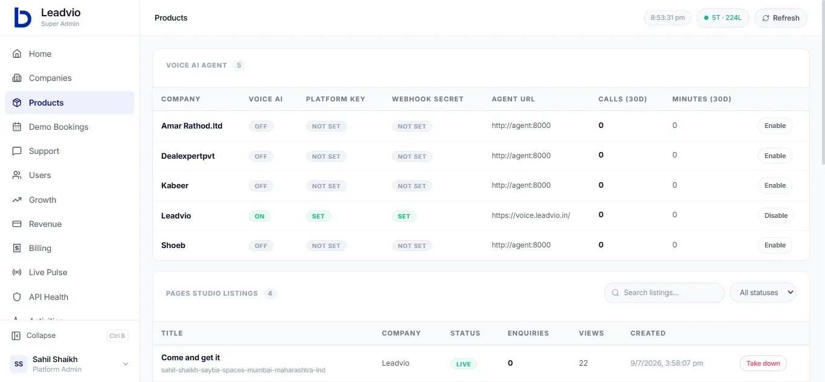This screenshot has width=825, height=382.
Task: Enable Voice AI for Dealexpertpvt
Action: pos(775,156)
